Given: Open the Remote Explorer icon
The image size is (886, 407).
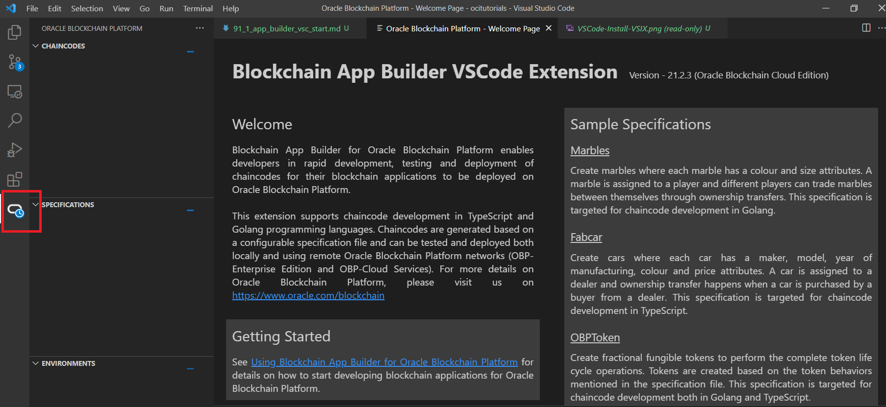Looking at the screenshot, I should click(15, 92).
